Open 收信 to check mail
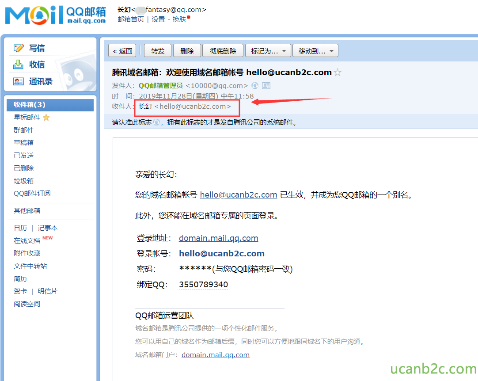Viewport: 478px width, 381px height. point(37,65)
